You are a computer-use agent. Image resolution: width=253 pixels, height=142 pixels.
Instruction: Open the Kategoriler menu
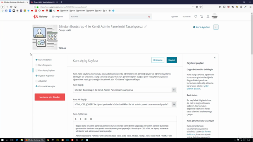pos(58,17)
